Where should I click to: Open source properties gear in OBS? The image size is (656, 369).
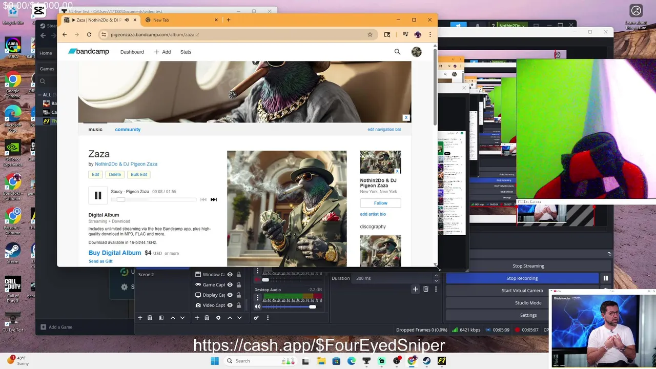(x=218, y=318)
